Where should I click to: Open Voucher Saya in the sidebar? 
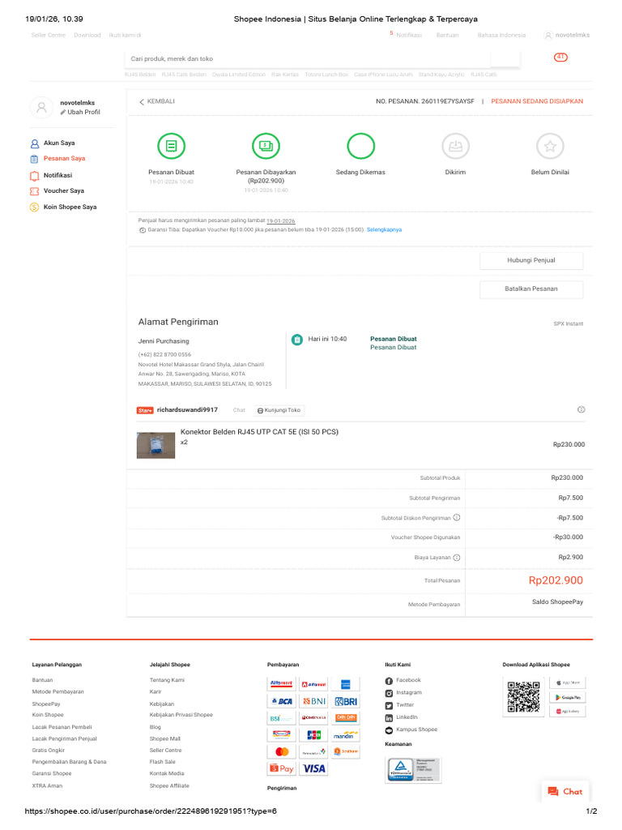63,190
